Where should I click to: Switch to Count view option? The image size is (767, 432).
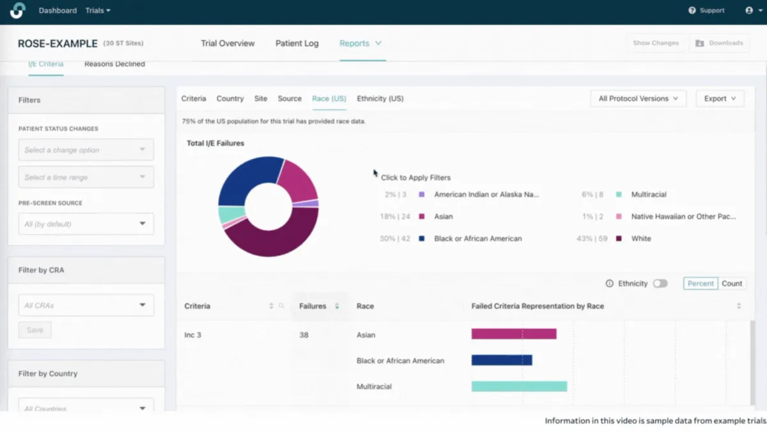pyautogui.click(x=732, y=284)
